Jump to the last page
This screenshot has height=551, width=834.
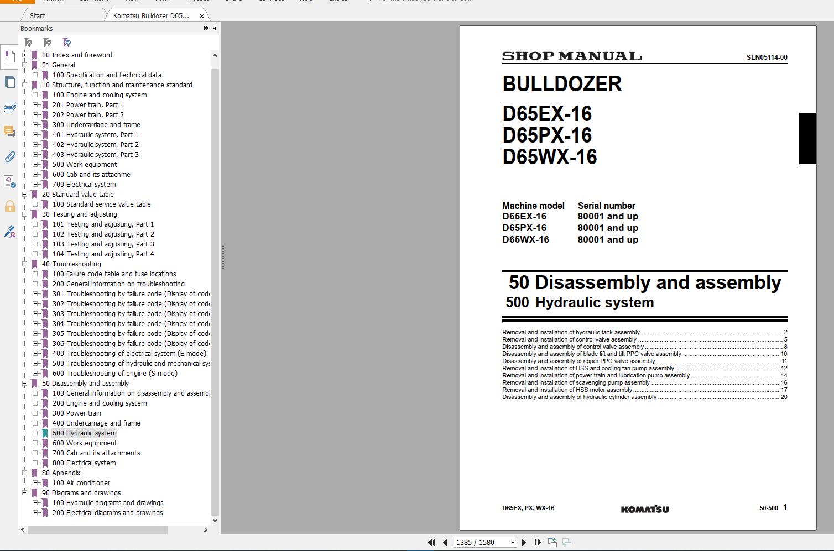point(537,543)
